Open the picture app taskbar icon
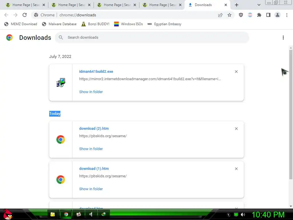293x220 pixels. coord(79,214)
